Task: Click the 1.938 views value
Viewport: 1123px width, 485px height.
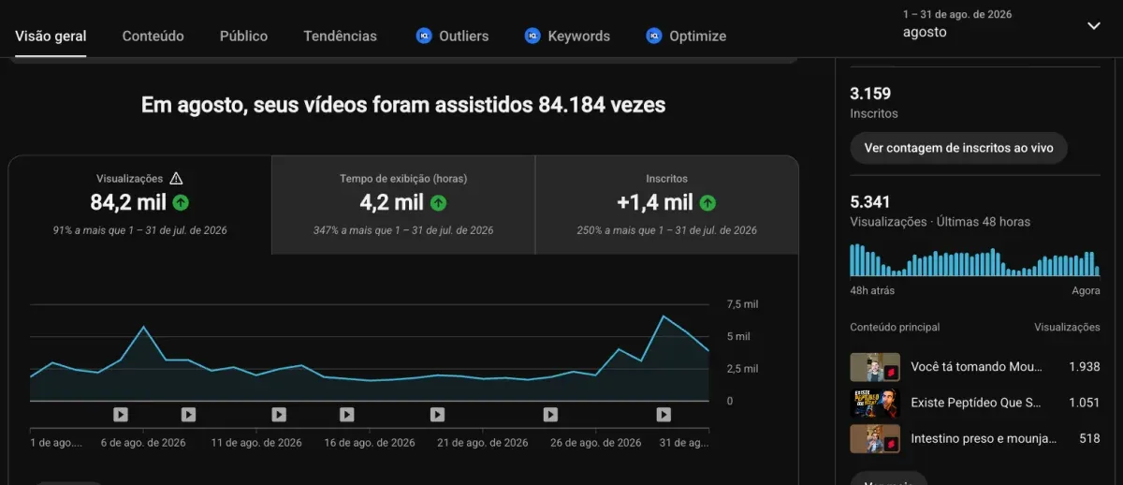Action: (1085, 367)
